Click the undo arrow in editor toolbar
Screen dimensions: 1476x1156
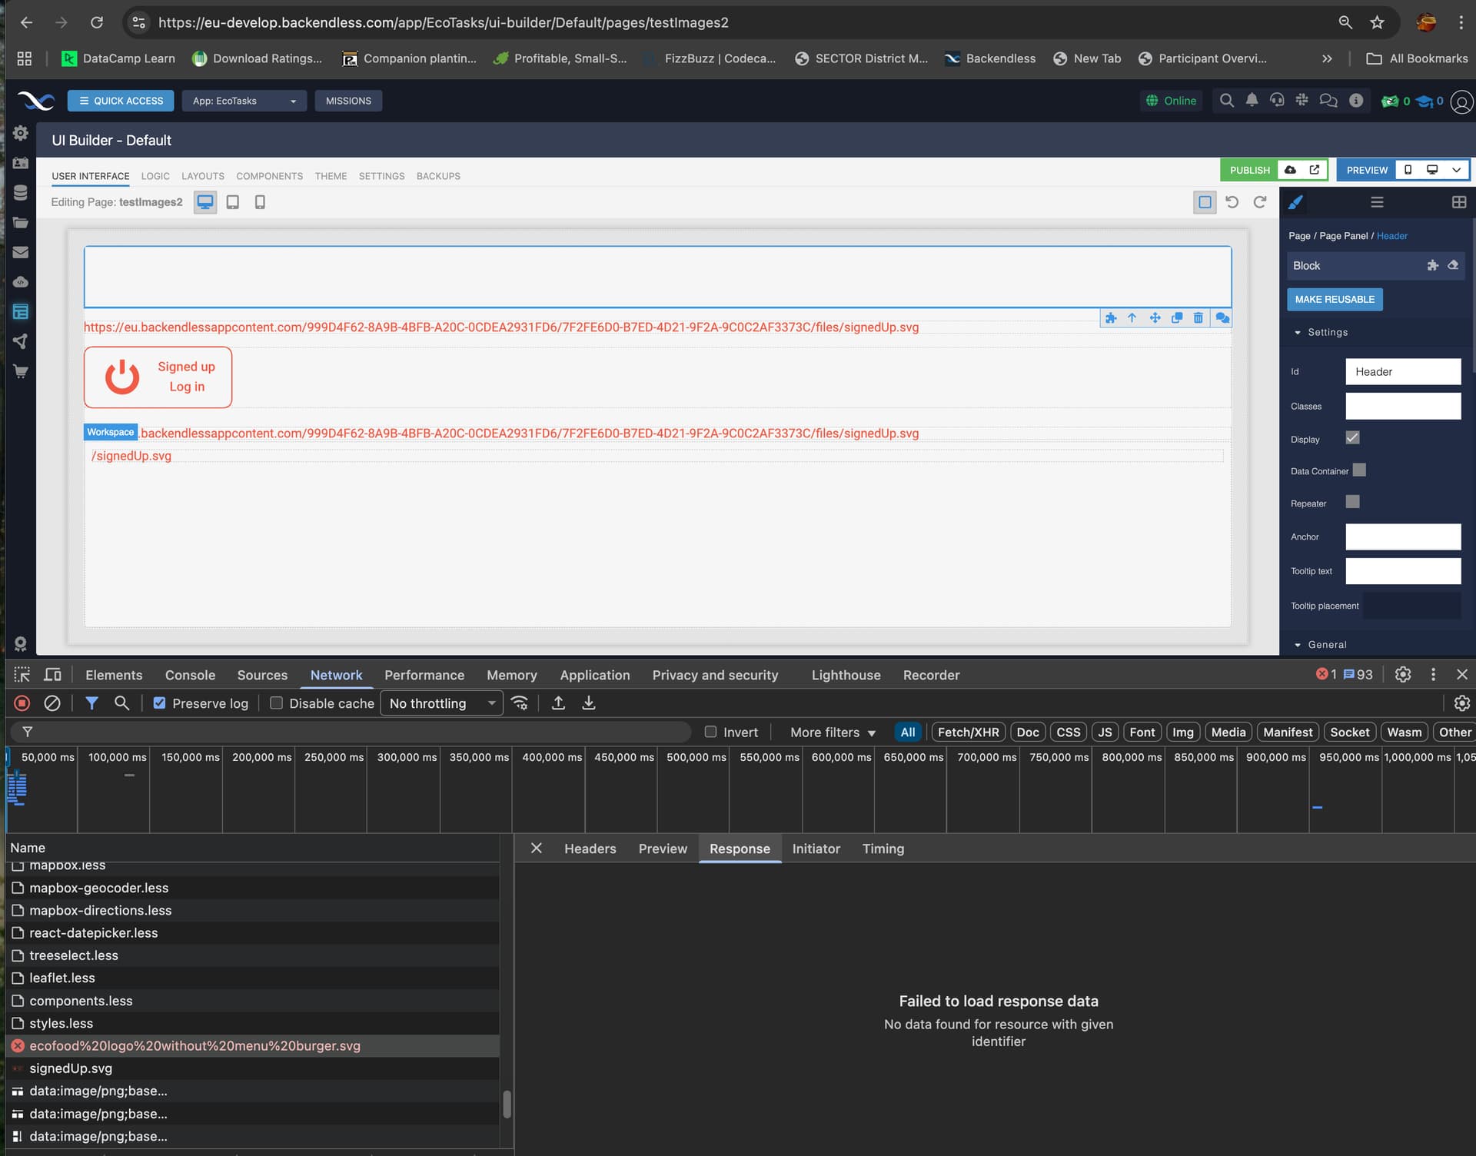click(x=1232, y=202)
